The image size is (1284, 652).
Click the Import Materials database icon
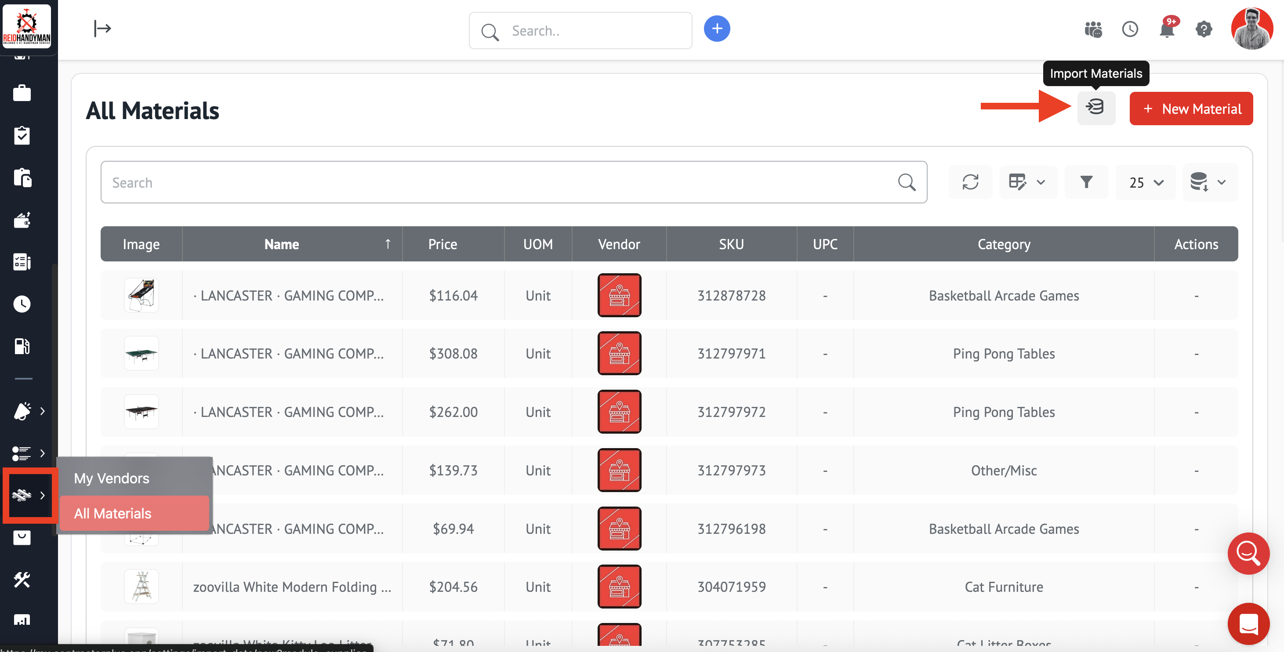(x=1095, y=108)
